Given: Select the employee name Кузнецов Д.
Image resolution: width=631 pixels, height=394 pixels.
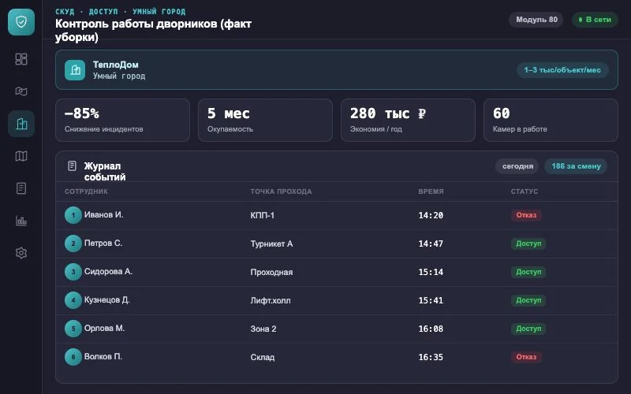Looking at the screenshot, I should coord(107,300).
